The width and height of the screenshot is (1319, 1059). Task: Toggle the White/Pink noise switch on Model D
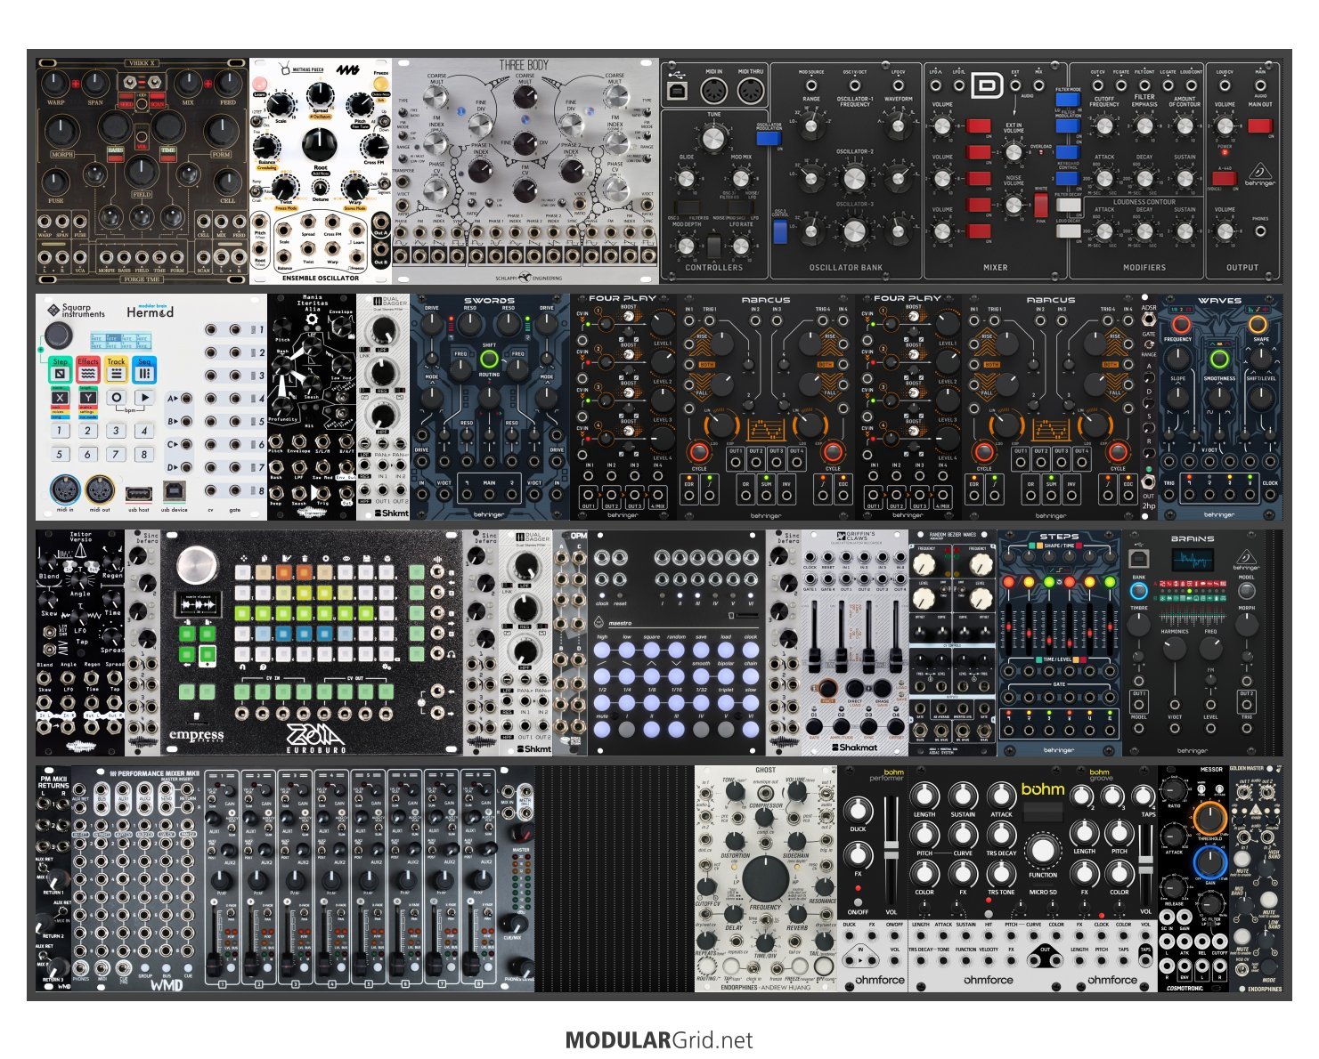click(1041, 205)
